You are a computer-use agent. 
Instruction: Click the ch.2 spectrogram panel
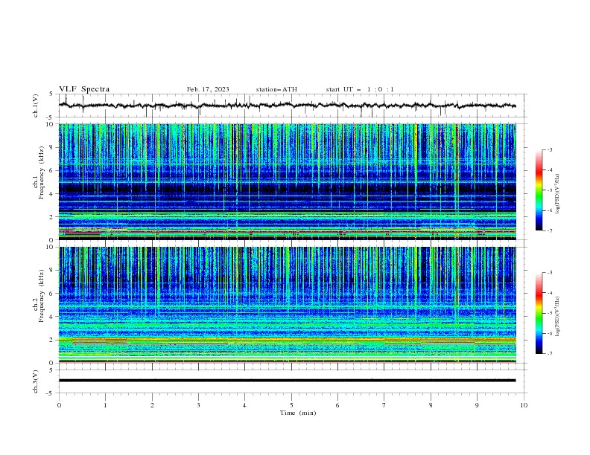click(288, 305)
